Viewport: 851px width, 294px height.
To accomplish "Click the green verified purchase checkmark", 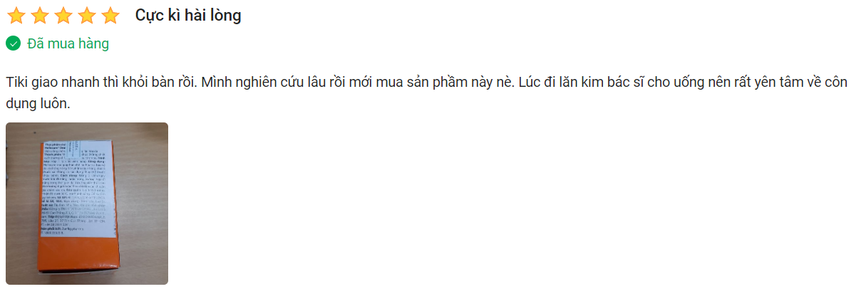I will (x=13, y=43).
